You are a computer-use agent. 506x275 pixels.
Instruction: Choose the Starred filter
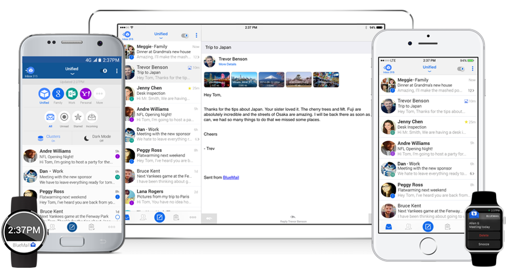(78, 117)
